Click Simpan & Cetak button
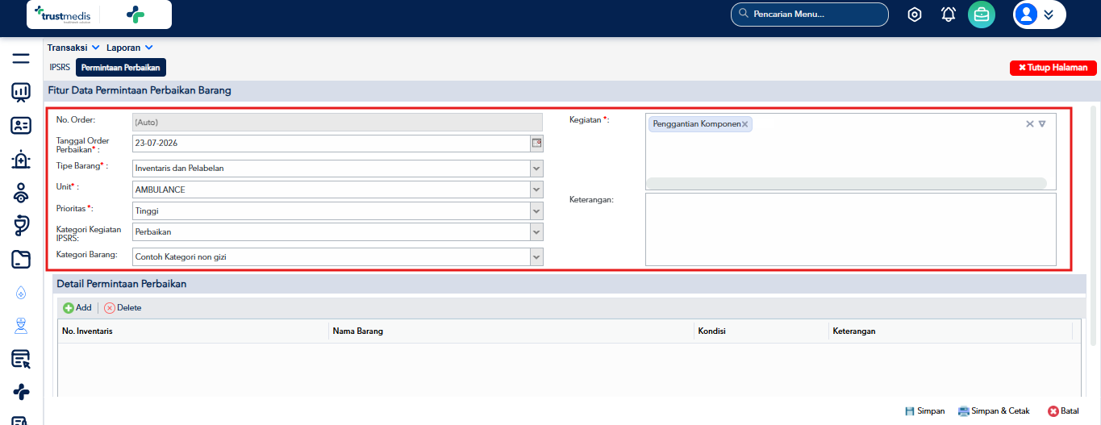 (x=994, y=410)
